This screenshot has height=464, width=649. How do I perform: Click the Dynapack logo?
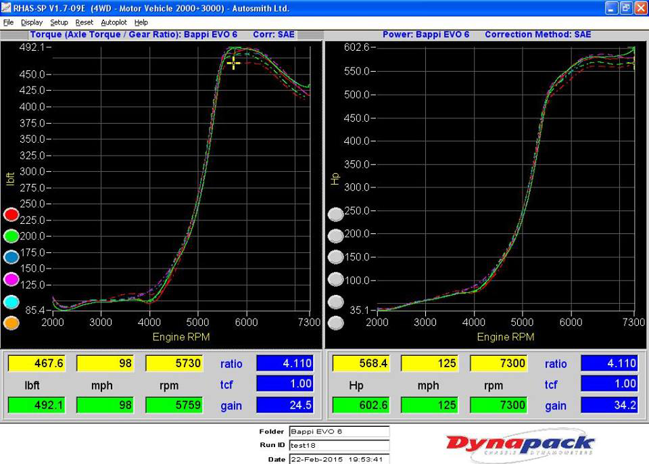coord(520,446)
